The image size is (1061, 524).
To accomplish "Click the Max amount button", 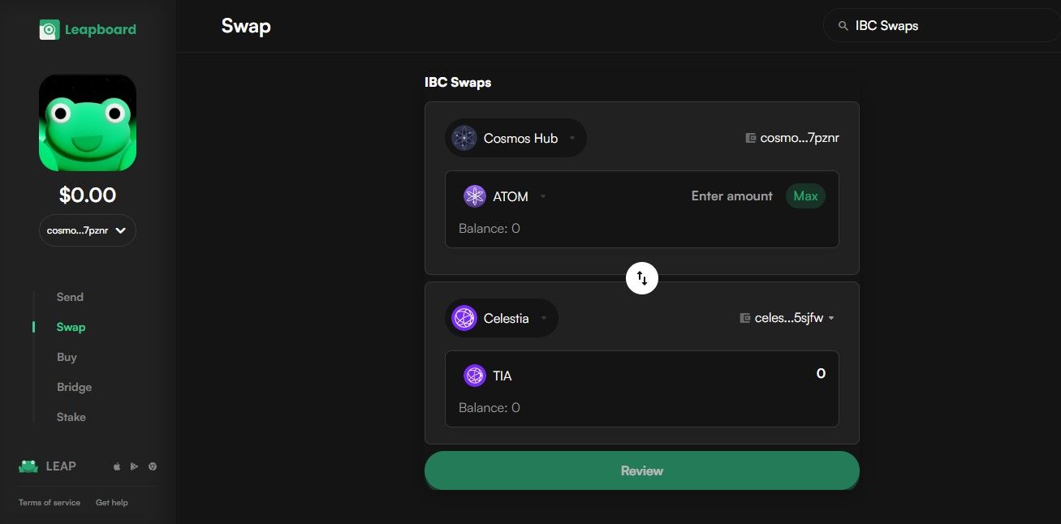I will click(805, 196).
